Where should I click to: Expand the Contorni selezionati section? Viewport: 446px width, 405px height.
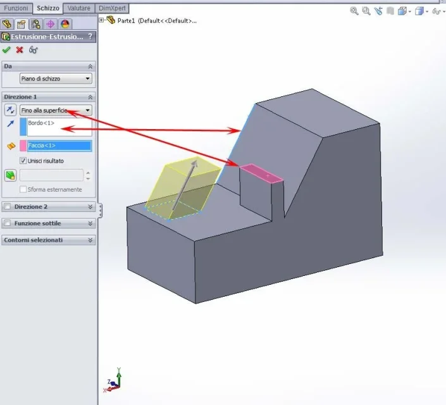point(90,240)
